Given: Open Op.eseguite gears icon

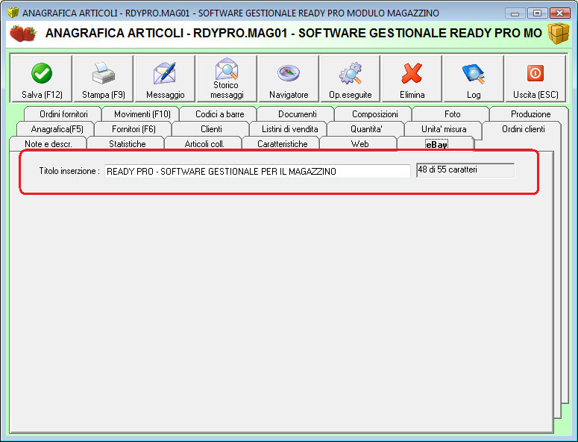Looking at the screenshot, I should [351, 73].
